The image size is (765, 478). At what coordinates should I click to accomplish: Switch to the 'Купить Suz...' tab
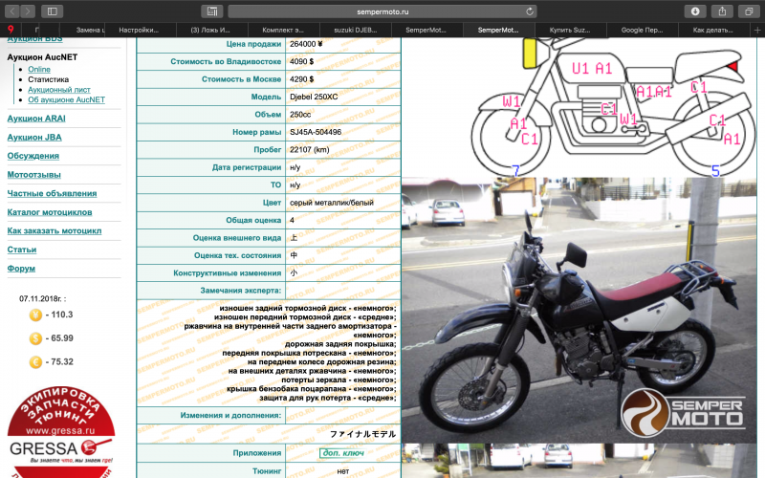570,31
